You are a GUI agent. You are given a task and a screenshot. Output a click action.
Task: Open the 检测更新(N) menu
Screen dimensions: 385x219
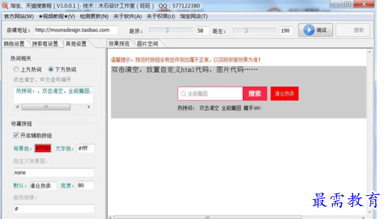click(94, 16)
